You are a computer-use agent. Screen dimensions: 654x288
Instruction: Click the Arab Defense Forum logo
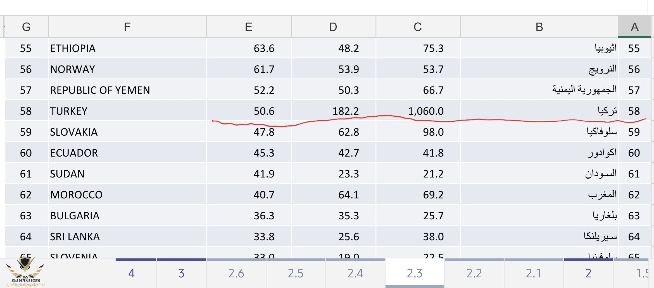tap(25, 272)
